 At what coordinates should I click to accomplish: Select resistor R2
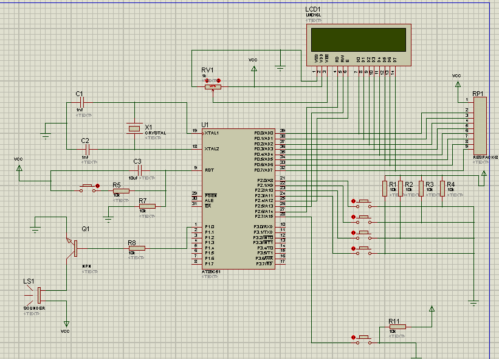pyautogui.click(x=401, y=189)
